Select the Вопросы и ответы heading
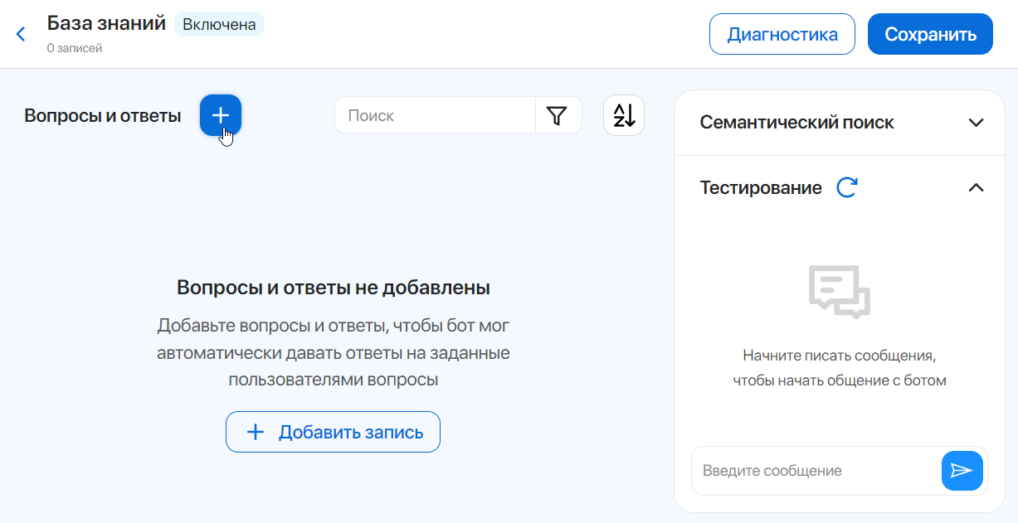The image size is (1018, 523). coord(102,116)
